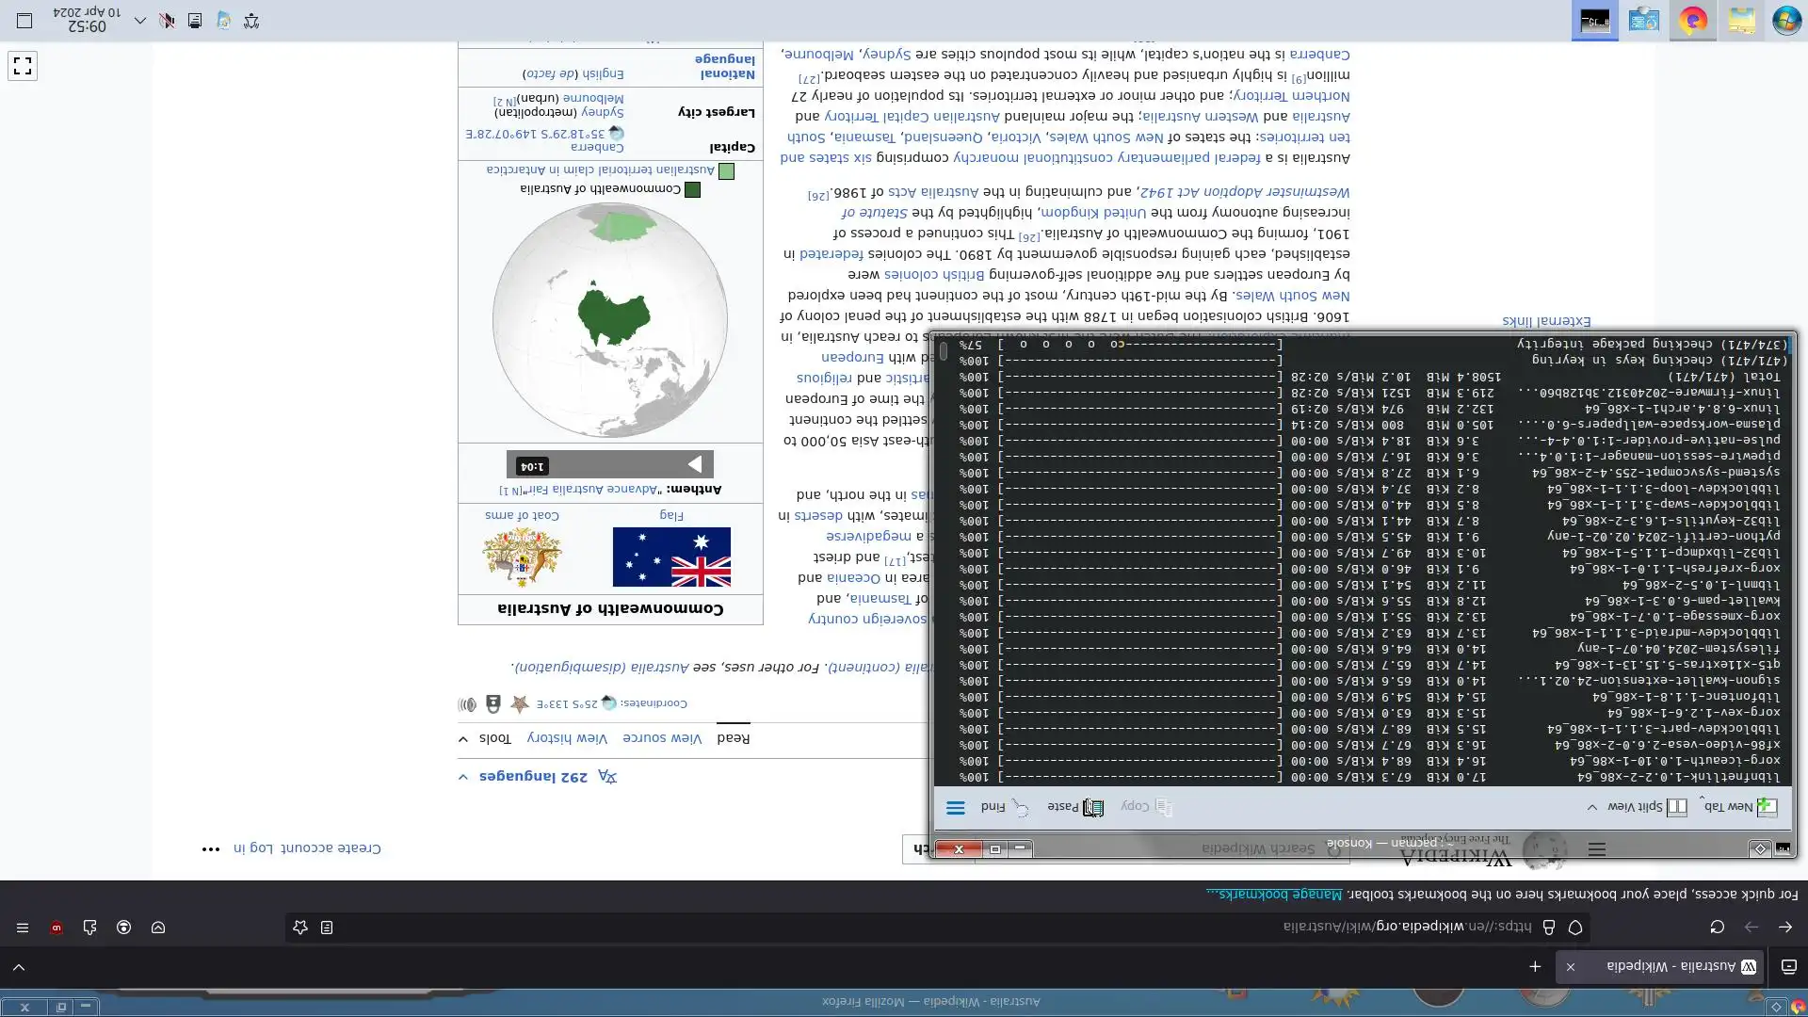This screenshot has height=1017, width=1808.
Task: Expand the Split View chevron arrow
Action: [x=1592, y=807]
